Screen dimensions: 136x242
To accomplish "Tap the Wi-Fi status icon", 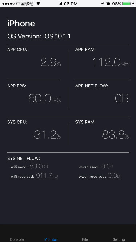I will pyautogui.click(x=38, y=4).
